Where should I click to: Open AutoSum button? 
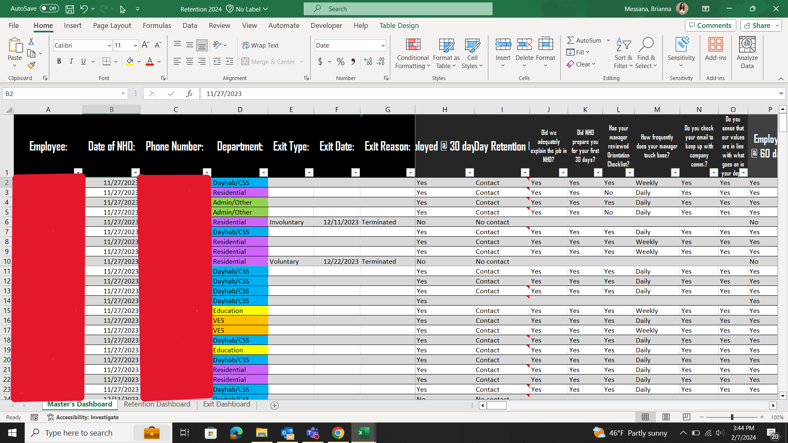click(x=584, y=40)
